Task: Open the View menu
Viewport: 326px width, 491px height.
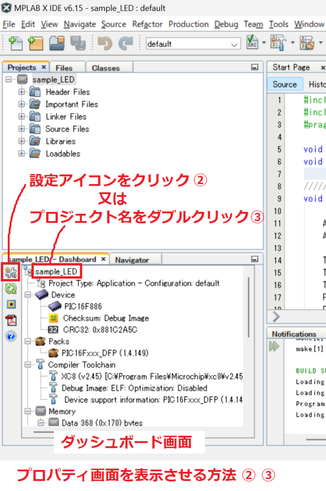Action: pos(49,24)
